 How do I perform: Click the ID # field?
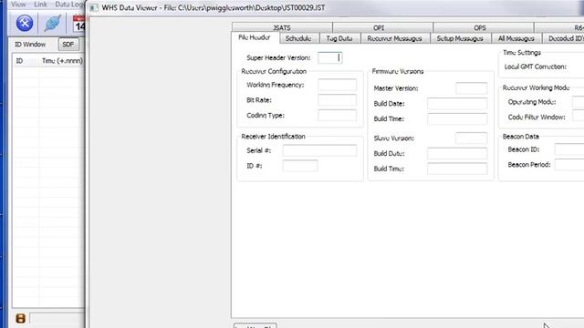click(x=300, y=166)
